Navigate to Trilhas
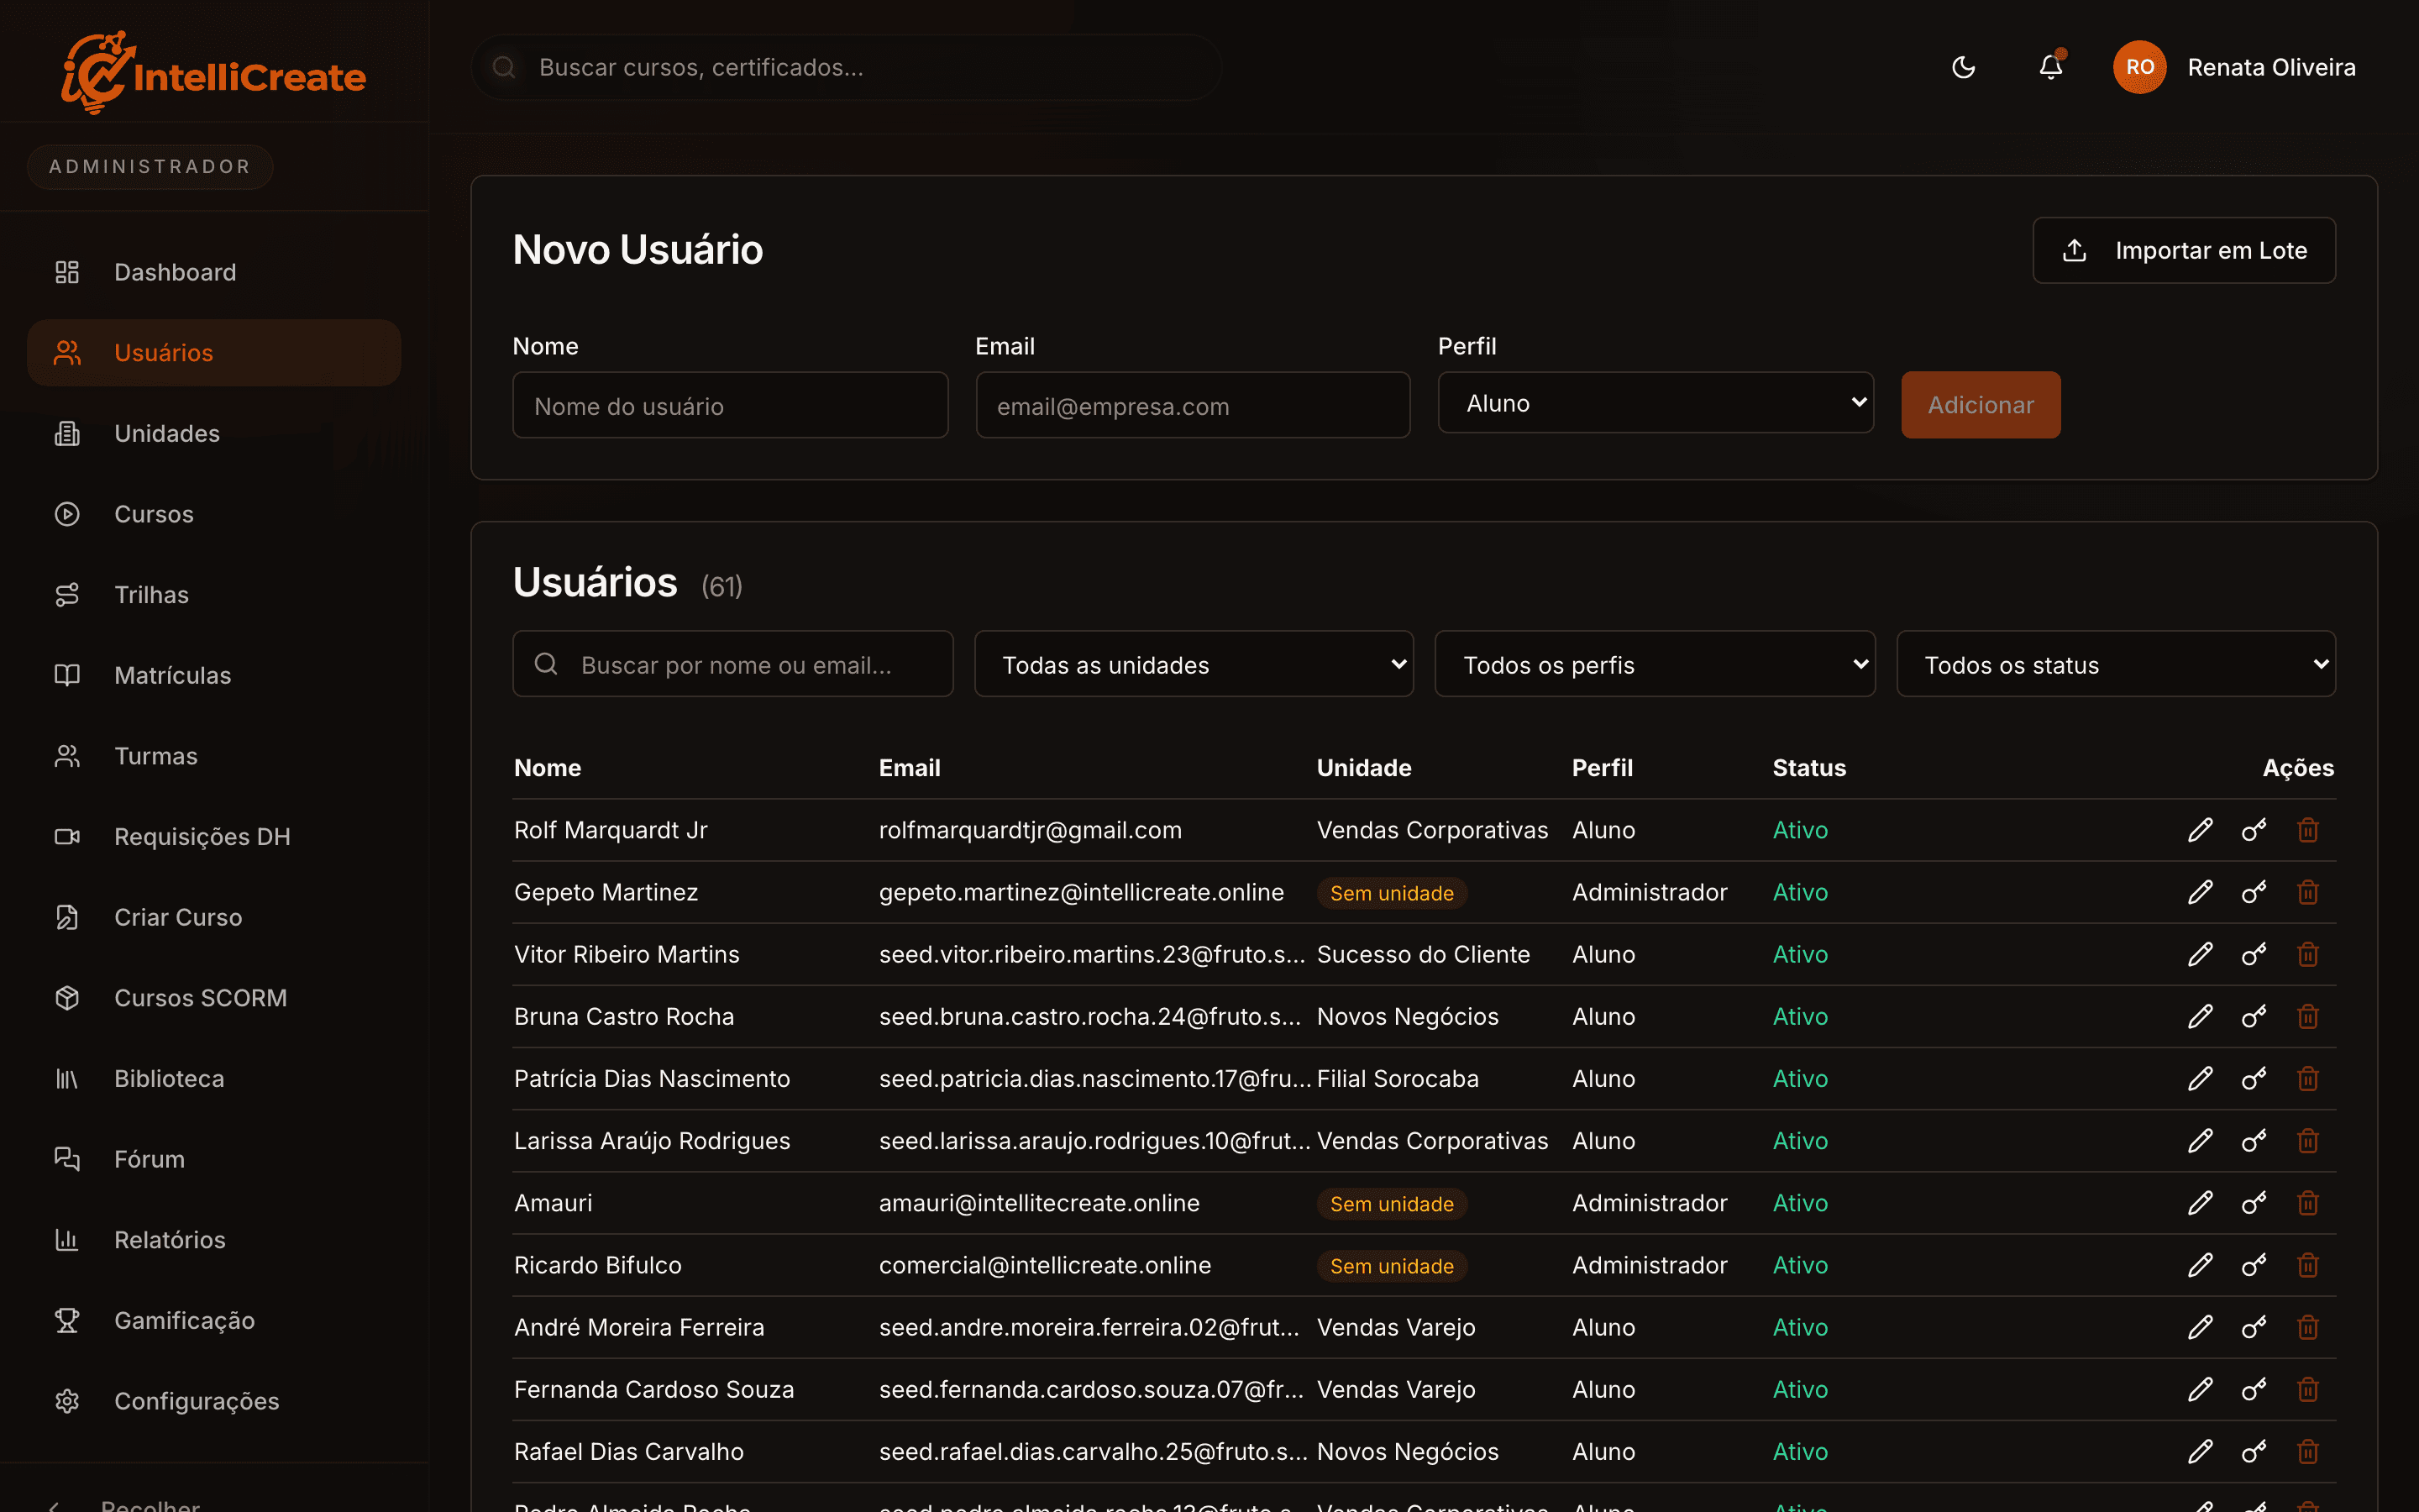This screenshot has width=2419, height=1512. click(214, 595)
